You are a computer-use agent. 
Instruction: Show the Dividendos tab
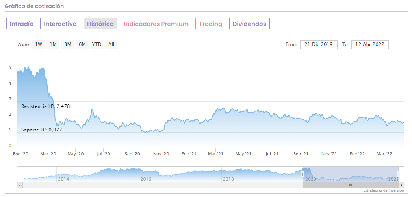tap(249, 24)
